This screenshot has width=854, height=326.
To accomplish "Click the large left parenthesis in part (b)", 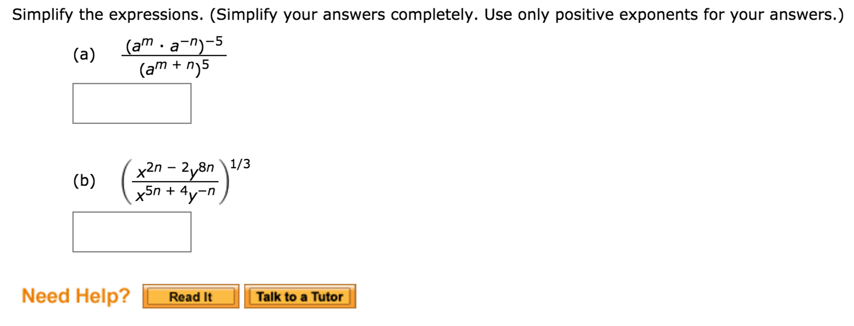I will coord(126,182).
